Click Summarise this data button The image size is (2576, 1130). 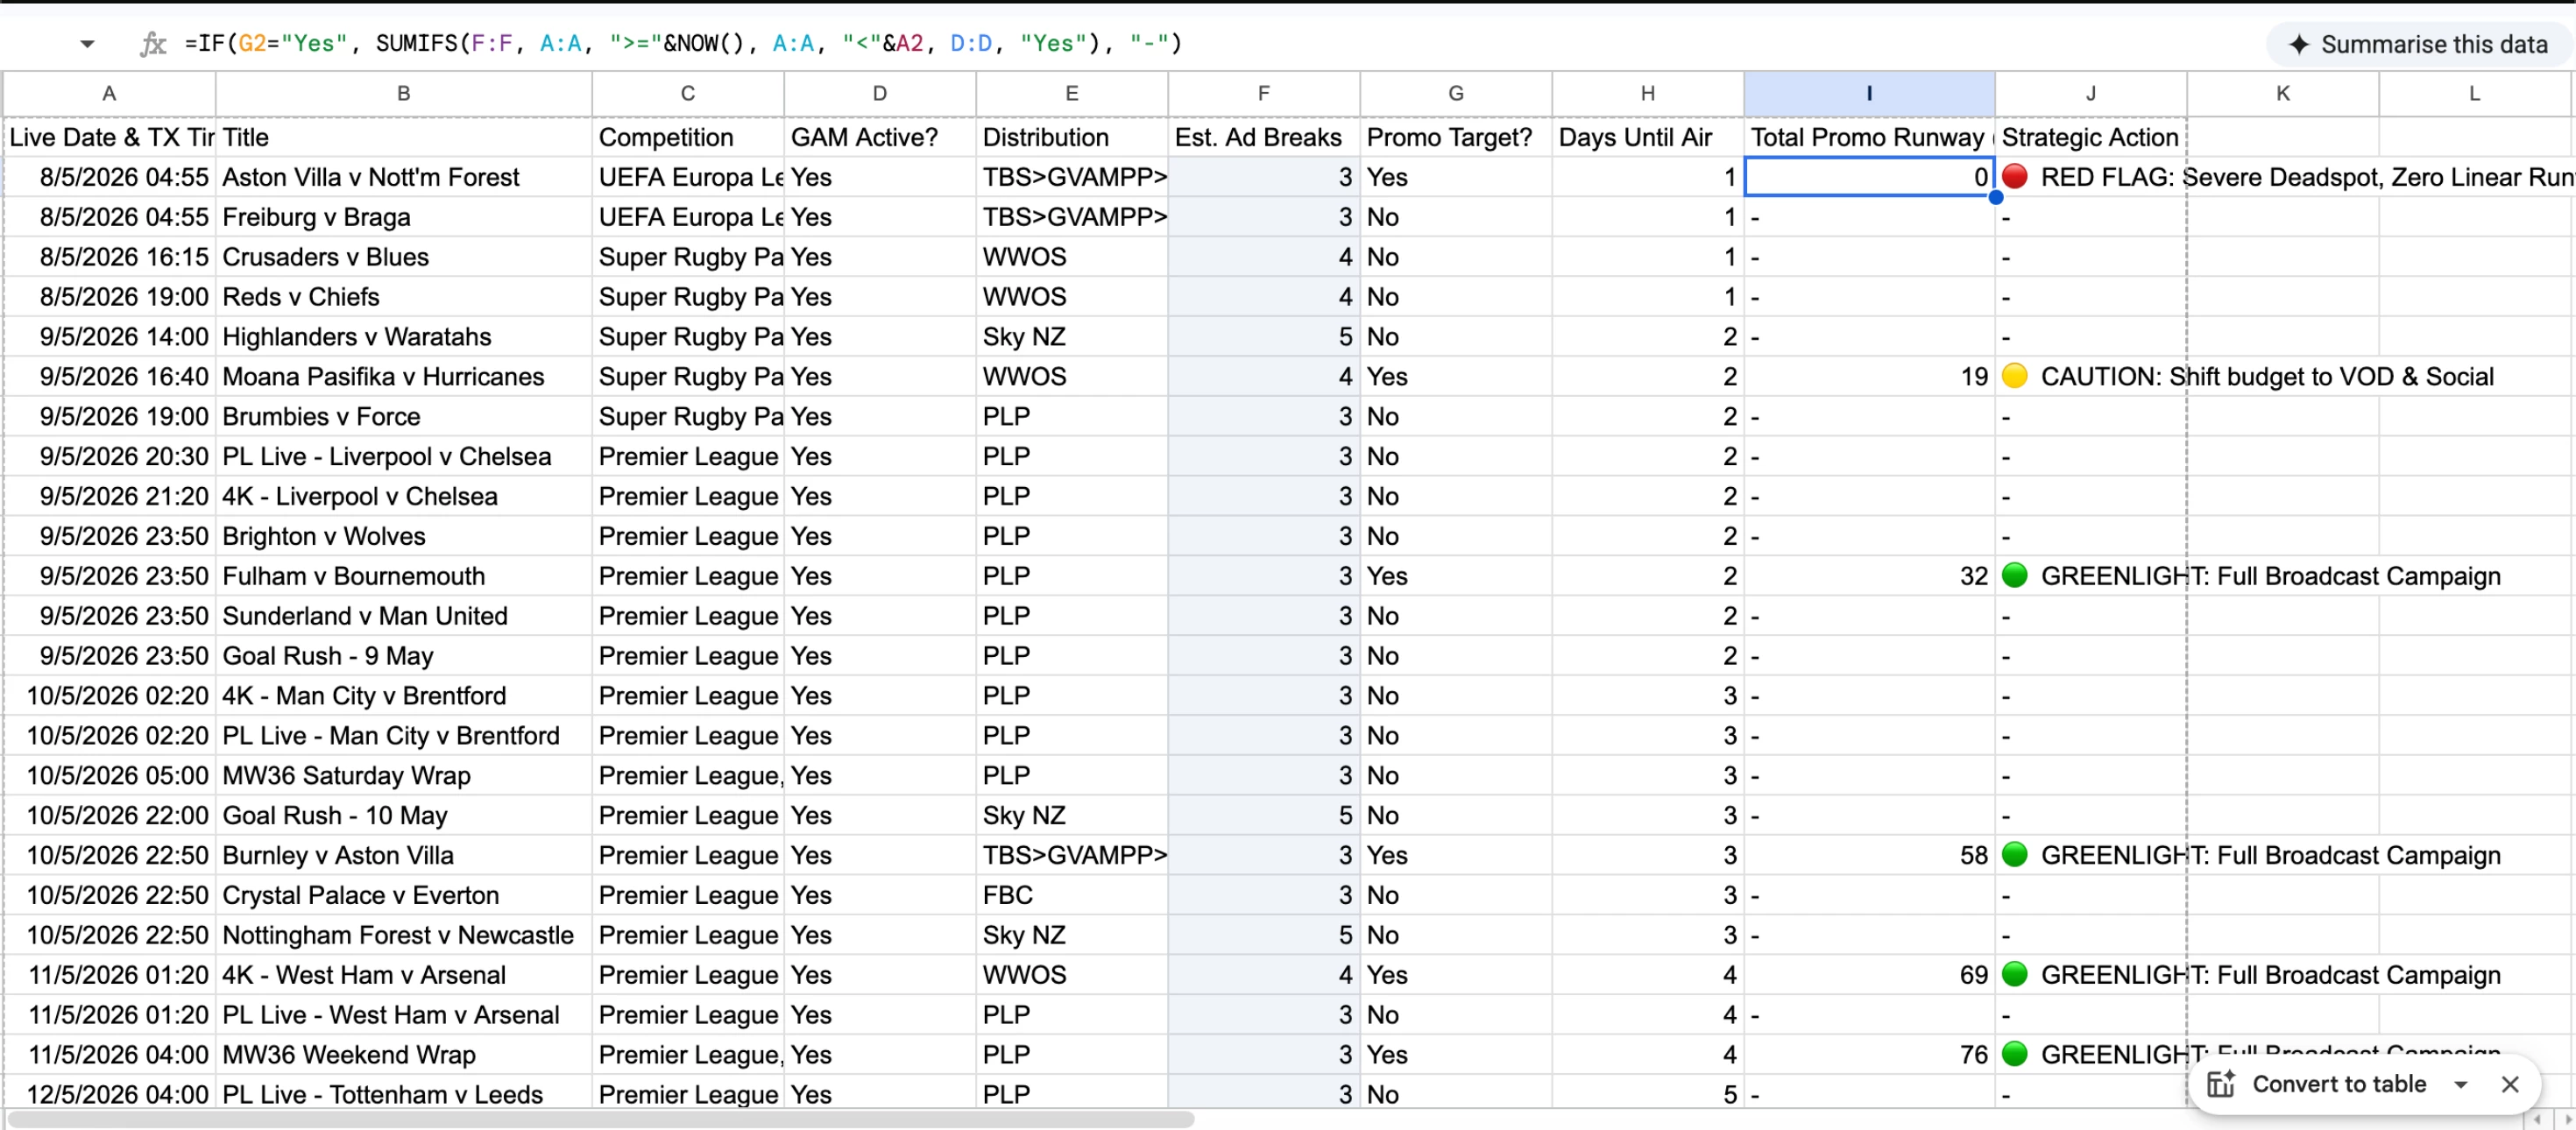[x=2418, y=45]
